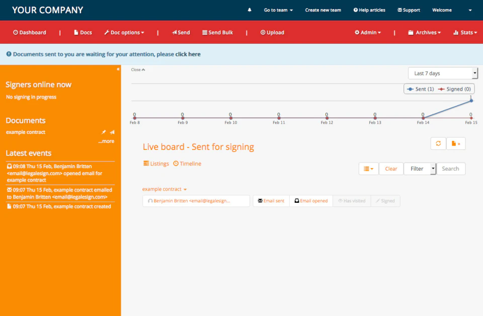Expand the example contract caret
483x316 pixels.
click(x=185, y=189)
